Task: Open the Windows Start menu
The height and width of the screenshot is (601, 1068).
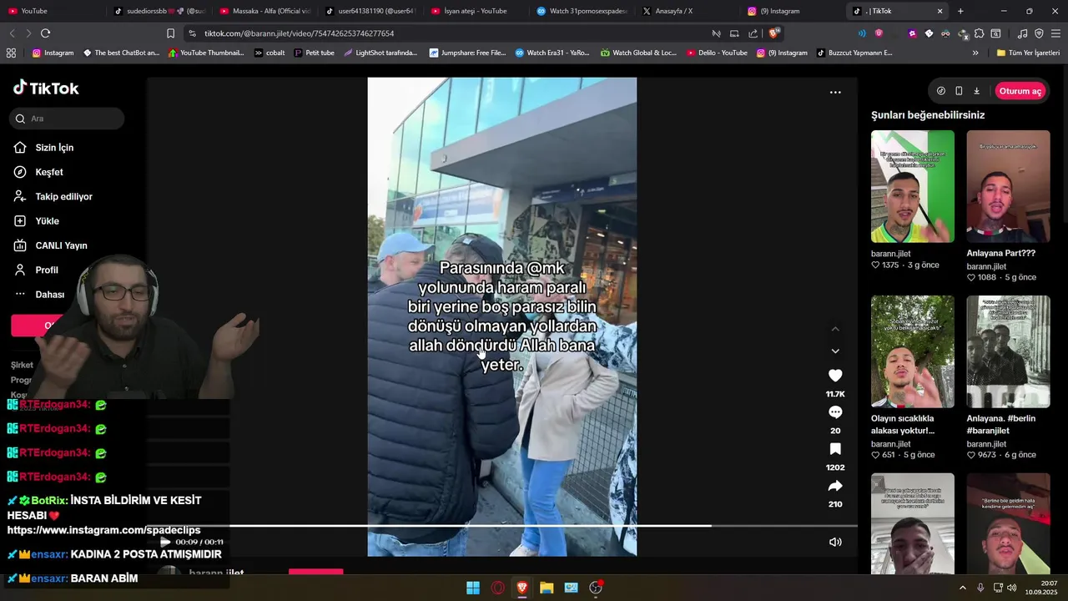Action: tap(473, 588)
